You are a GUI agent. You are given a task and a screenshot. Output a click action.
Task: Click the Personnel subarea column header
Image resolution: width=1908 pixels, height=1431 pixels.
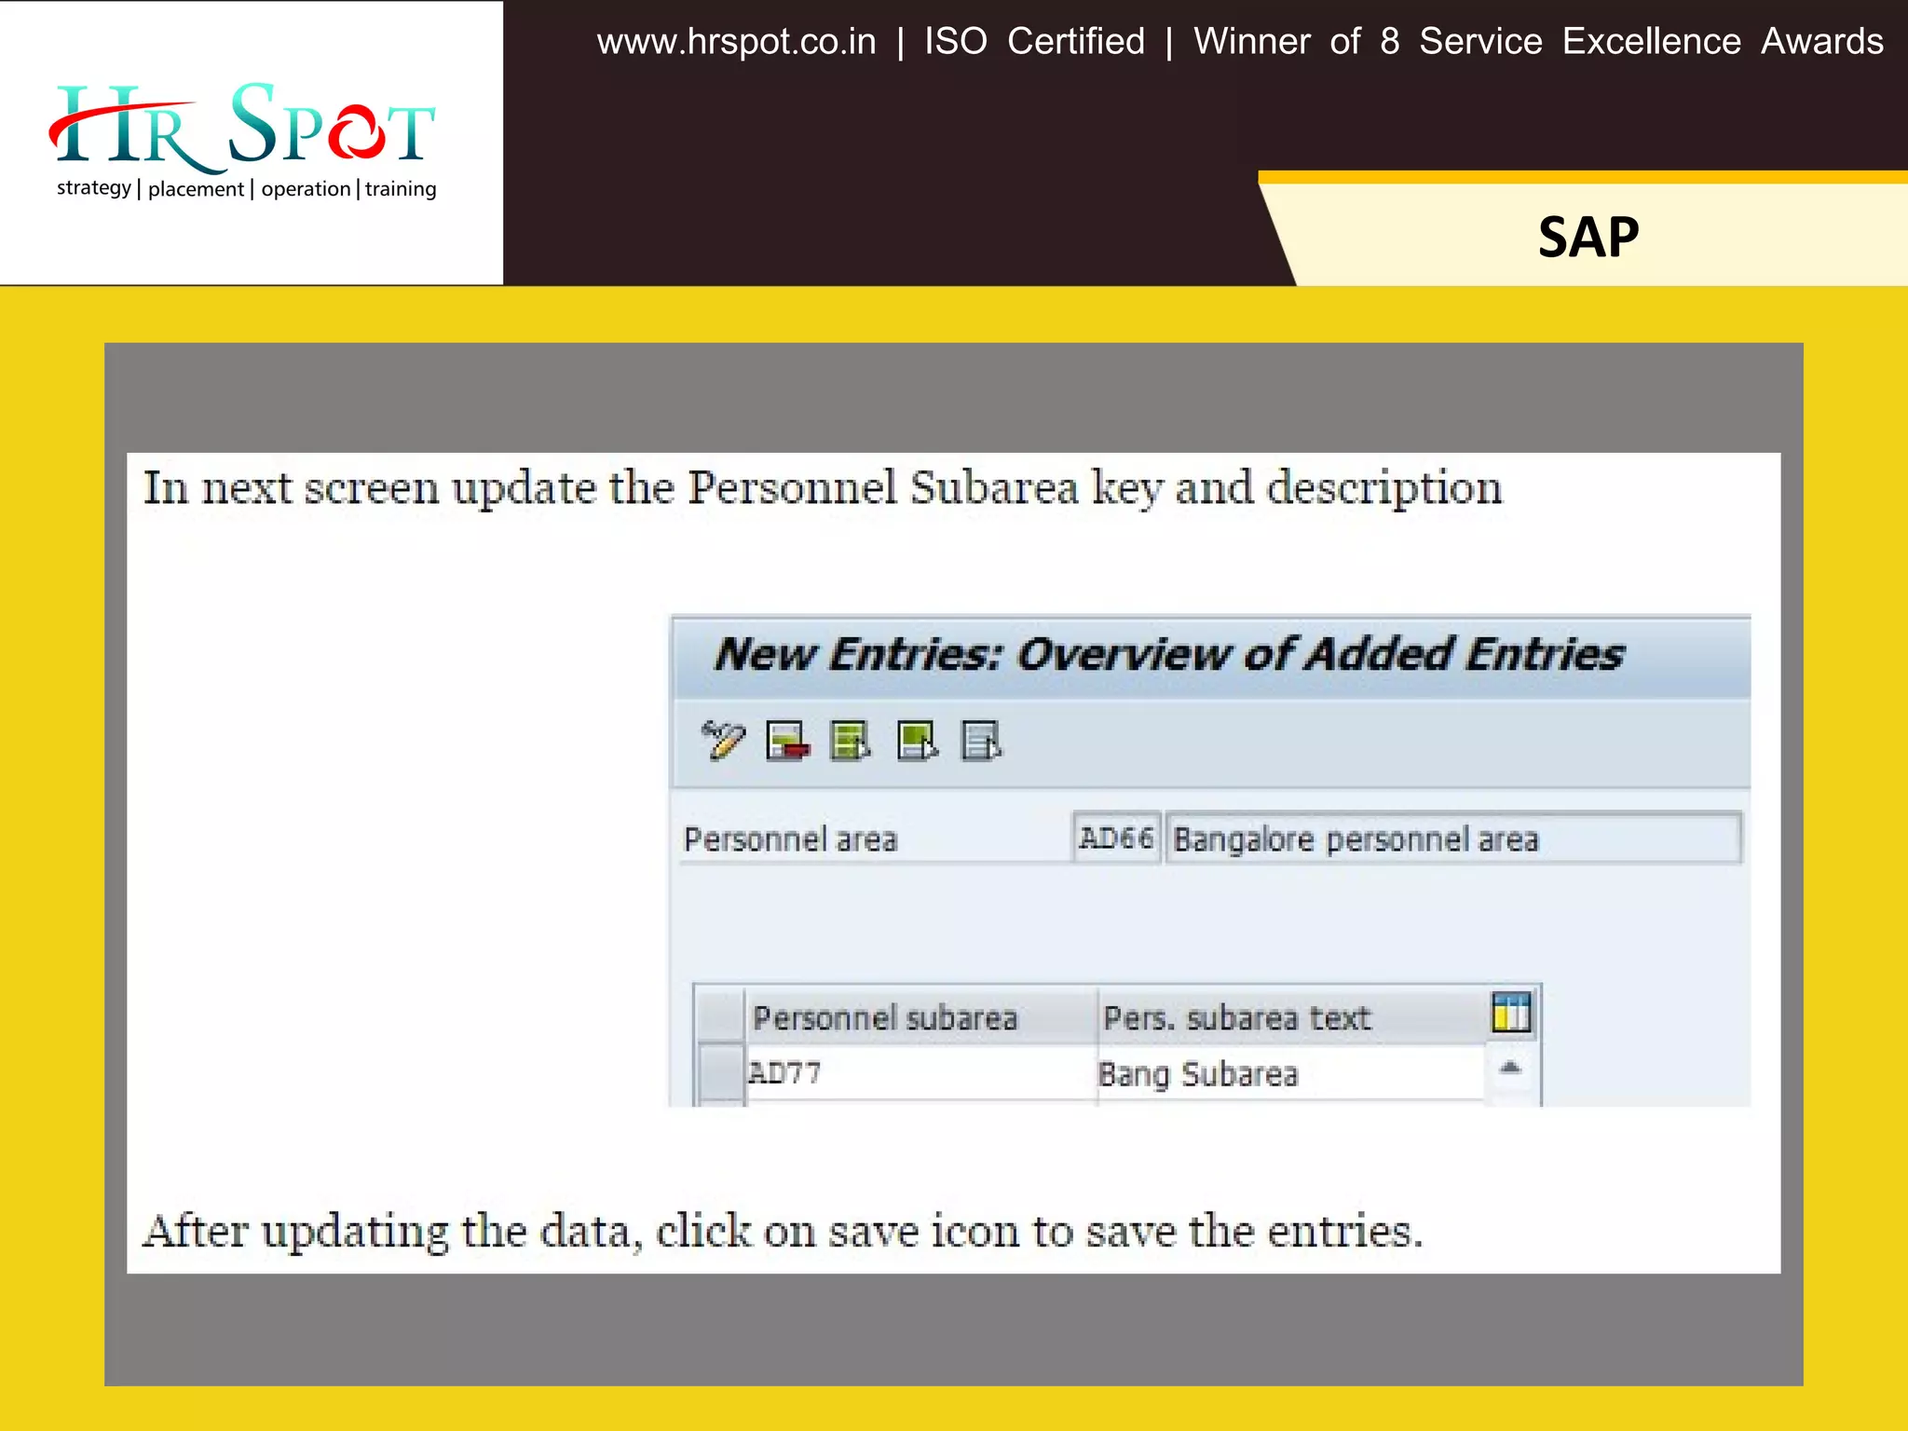coord(885,1017)
